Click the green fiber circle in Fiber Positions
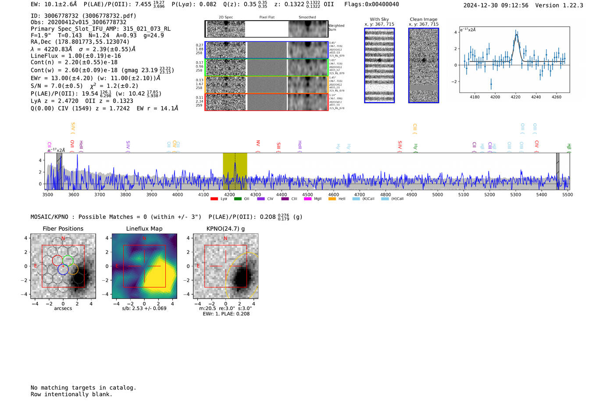 pyautogui.click(x=68, y=260)
